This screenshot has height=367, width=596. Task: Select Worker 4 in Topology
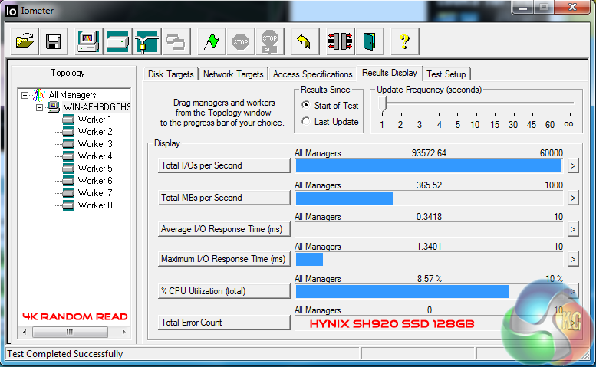pyautogui.click(x=94, y=156)
